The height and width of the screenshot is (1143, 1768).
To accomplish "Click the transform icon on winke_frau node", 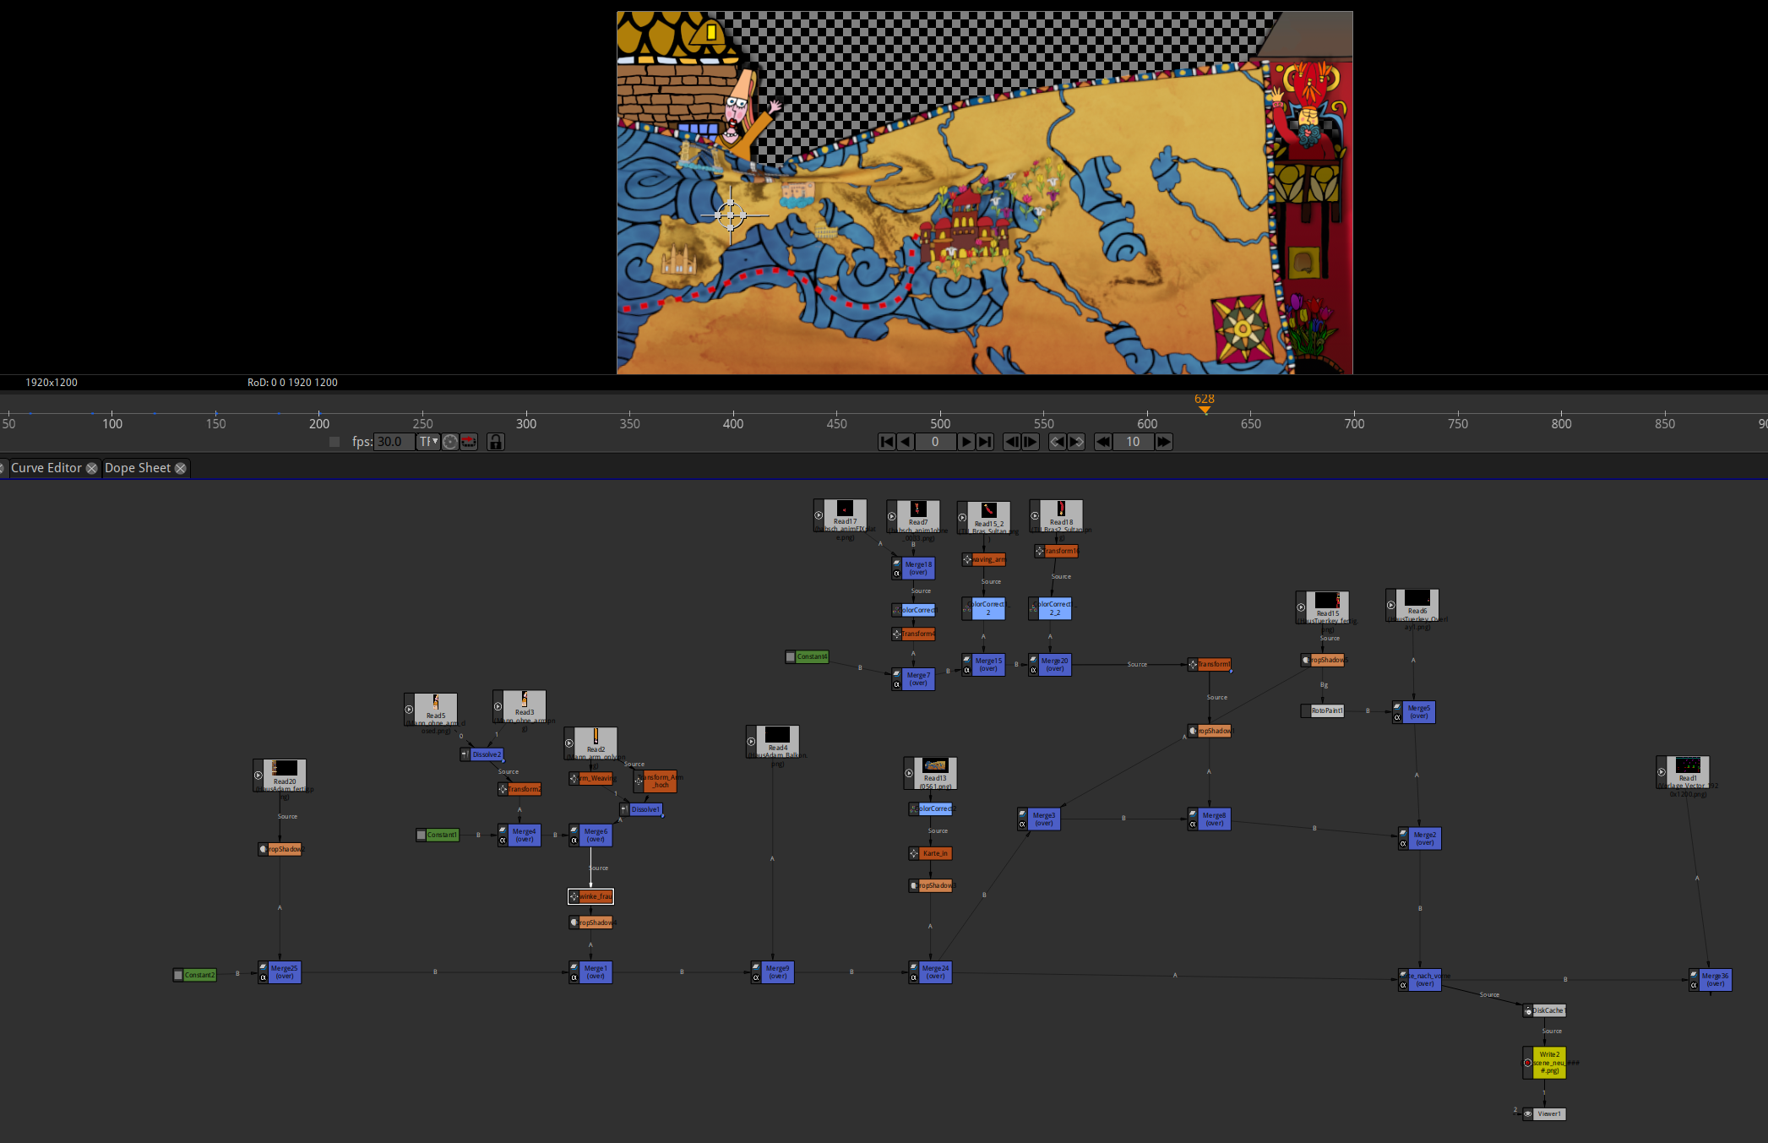I will coord(574,896).
